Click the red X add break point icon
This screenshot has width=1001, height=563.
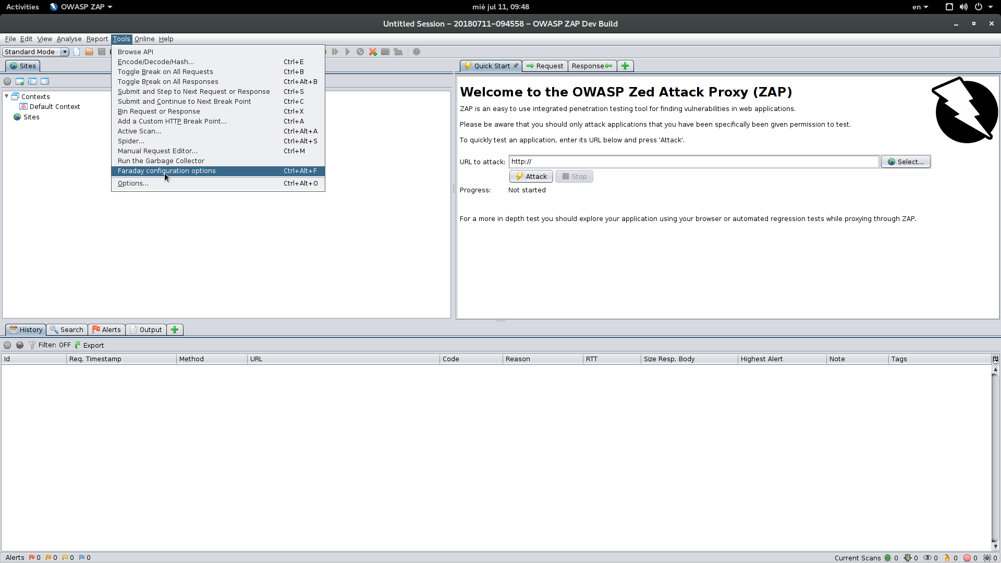coord(373,52)
